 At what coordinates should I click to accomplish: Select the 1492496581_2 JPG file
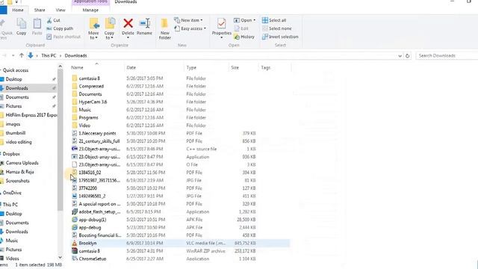coord(181,196)
